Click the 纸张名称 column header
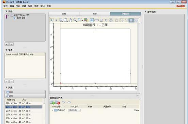188x124 pixels. point(11,100)
